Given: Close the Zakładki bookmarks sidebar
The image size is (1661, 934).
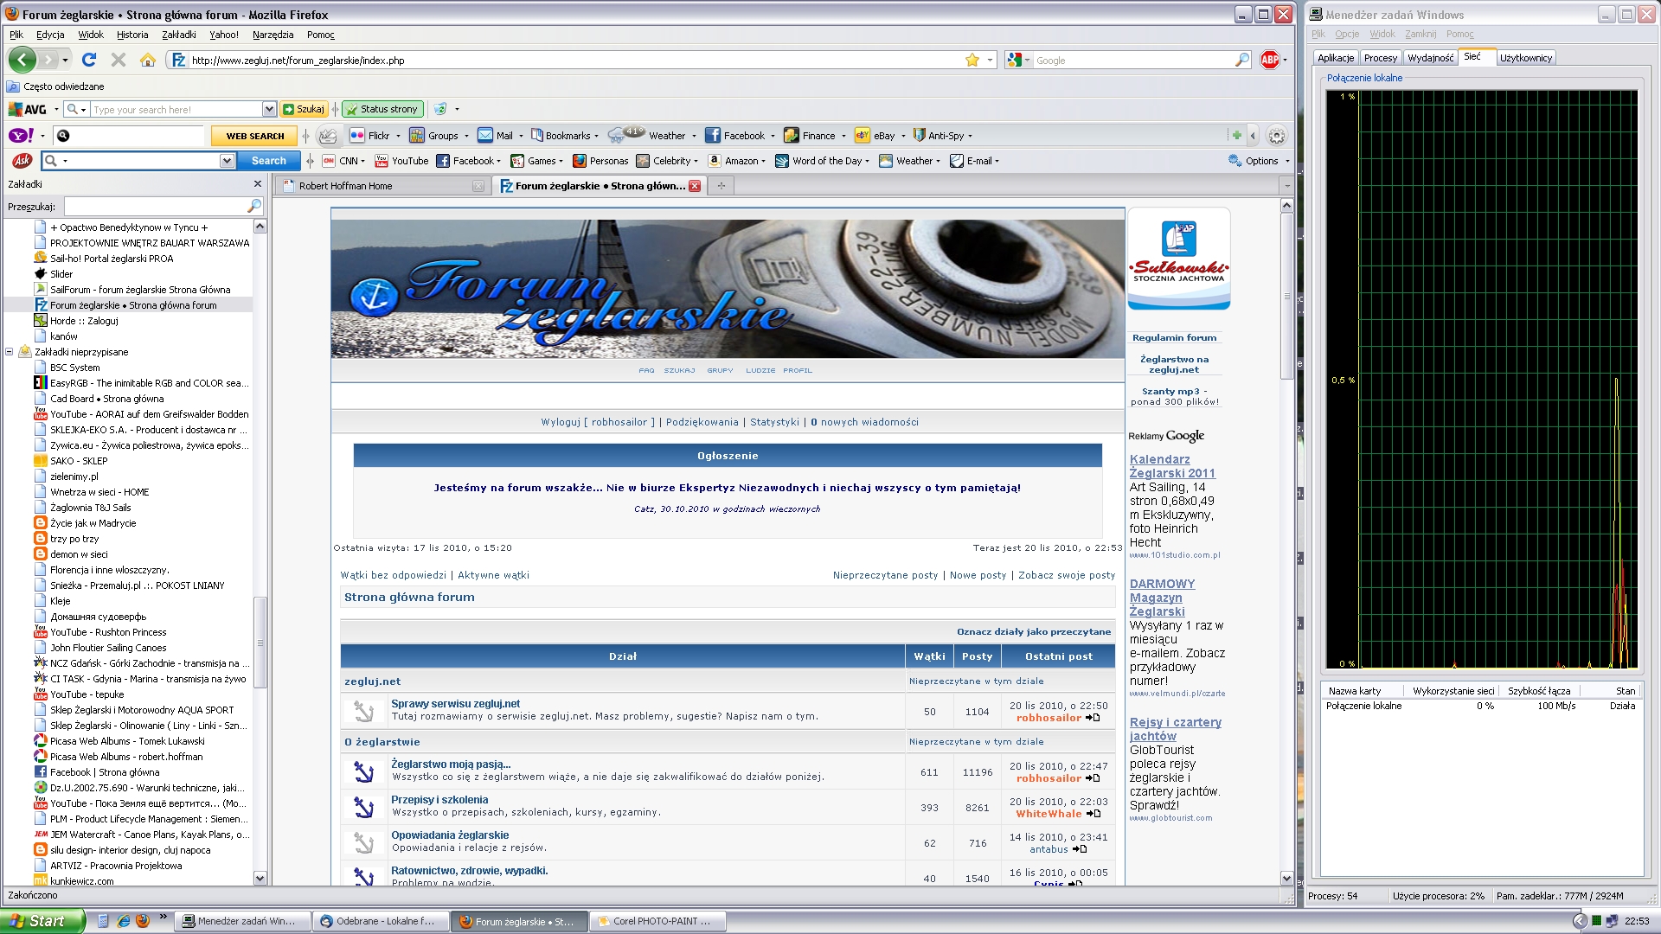Looking at the screenshot, I should (x=257, y=183).
